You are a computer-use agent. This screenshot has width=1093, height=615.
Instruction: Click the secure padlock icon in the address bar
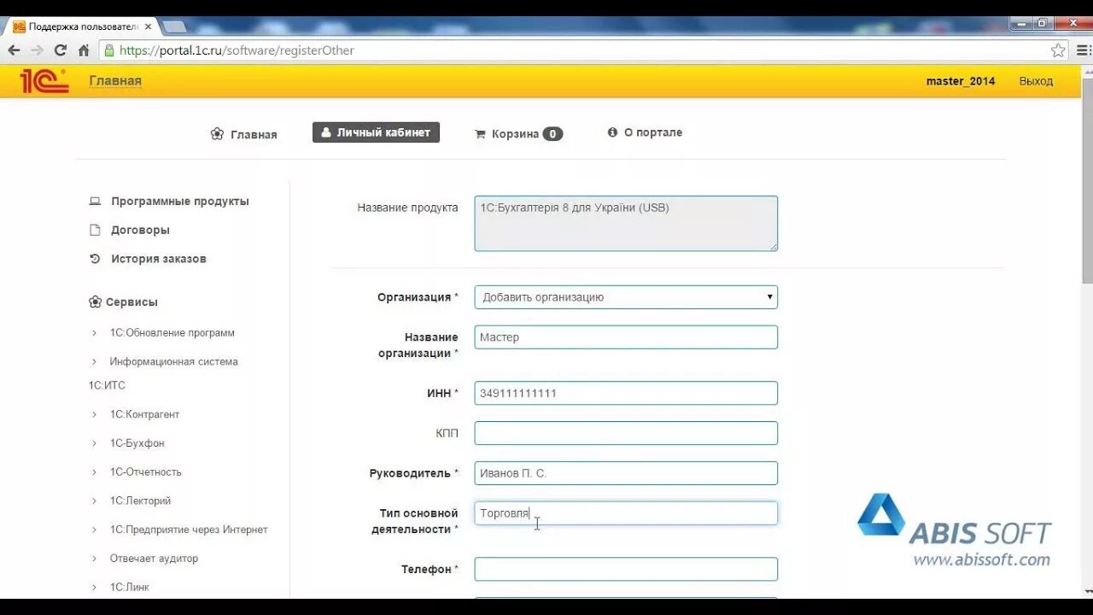(x=109, y=50)
